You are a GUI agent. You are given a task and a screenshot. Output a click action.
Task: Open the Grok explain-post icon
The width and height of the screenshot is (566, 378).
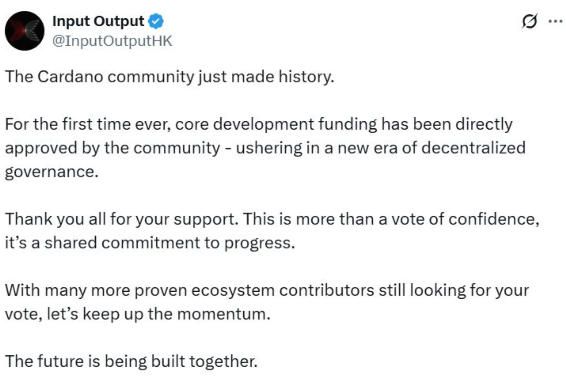[529, 21]
